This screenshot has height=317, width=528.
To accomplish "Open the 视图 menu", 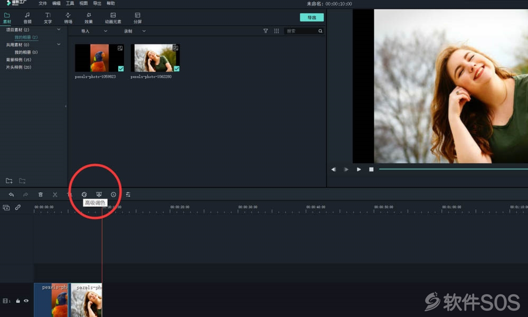I will coord(83,3).
